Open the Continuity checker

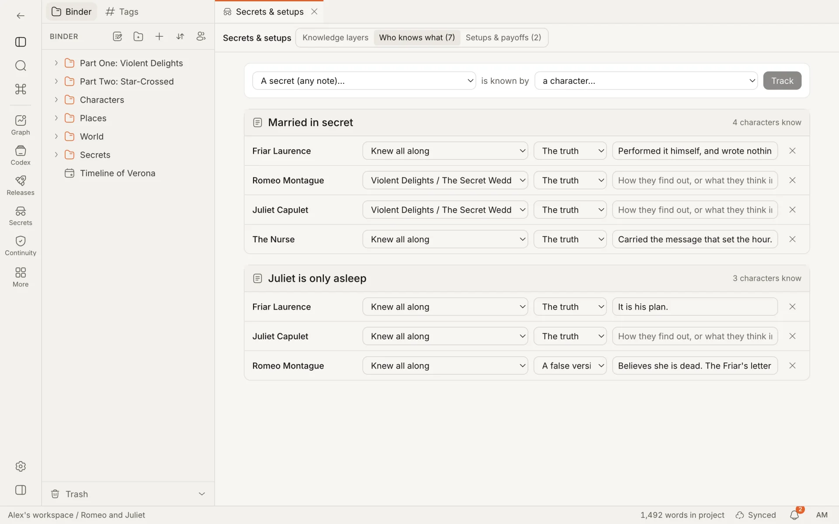tap(21, 246)
